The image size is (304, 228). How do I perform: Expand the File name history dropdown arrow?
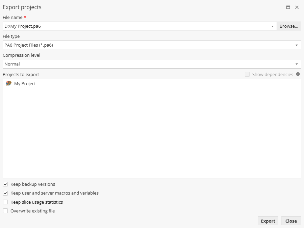[x=273, y=26]
